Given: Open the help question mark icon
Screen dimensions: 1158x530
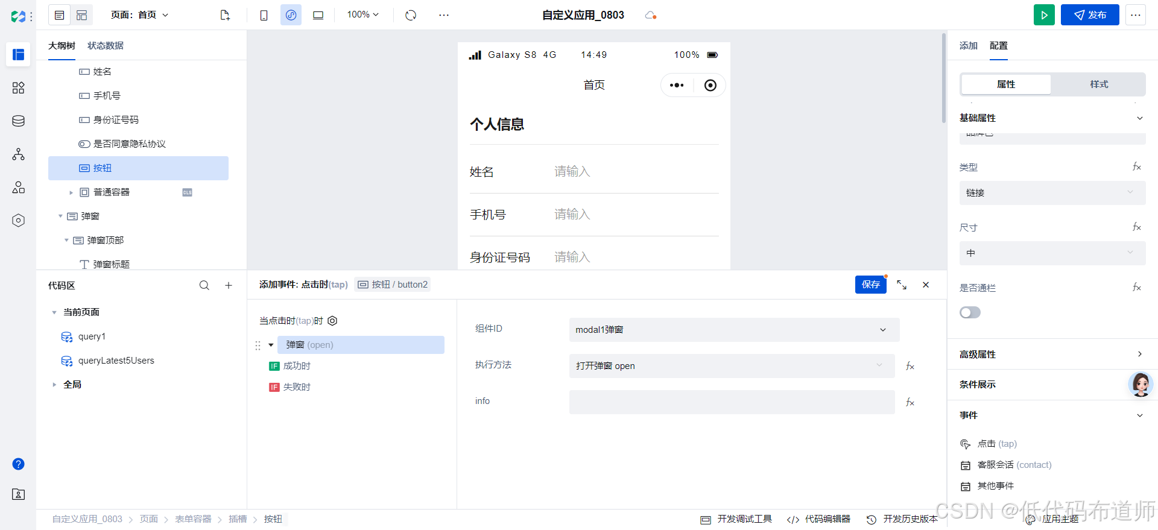Looking at the screenshot, I should coord(18,464).
